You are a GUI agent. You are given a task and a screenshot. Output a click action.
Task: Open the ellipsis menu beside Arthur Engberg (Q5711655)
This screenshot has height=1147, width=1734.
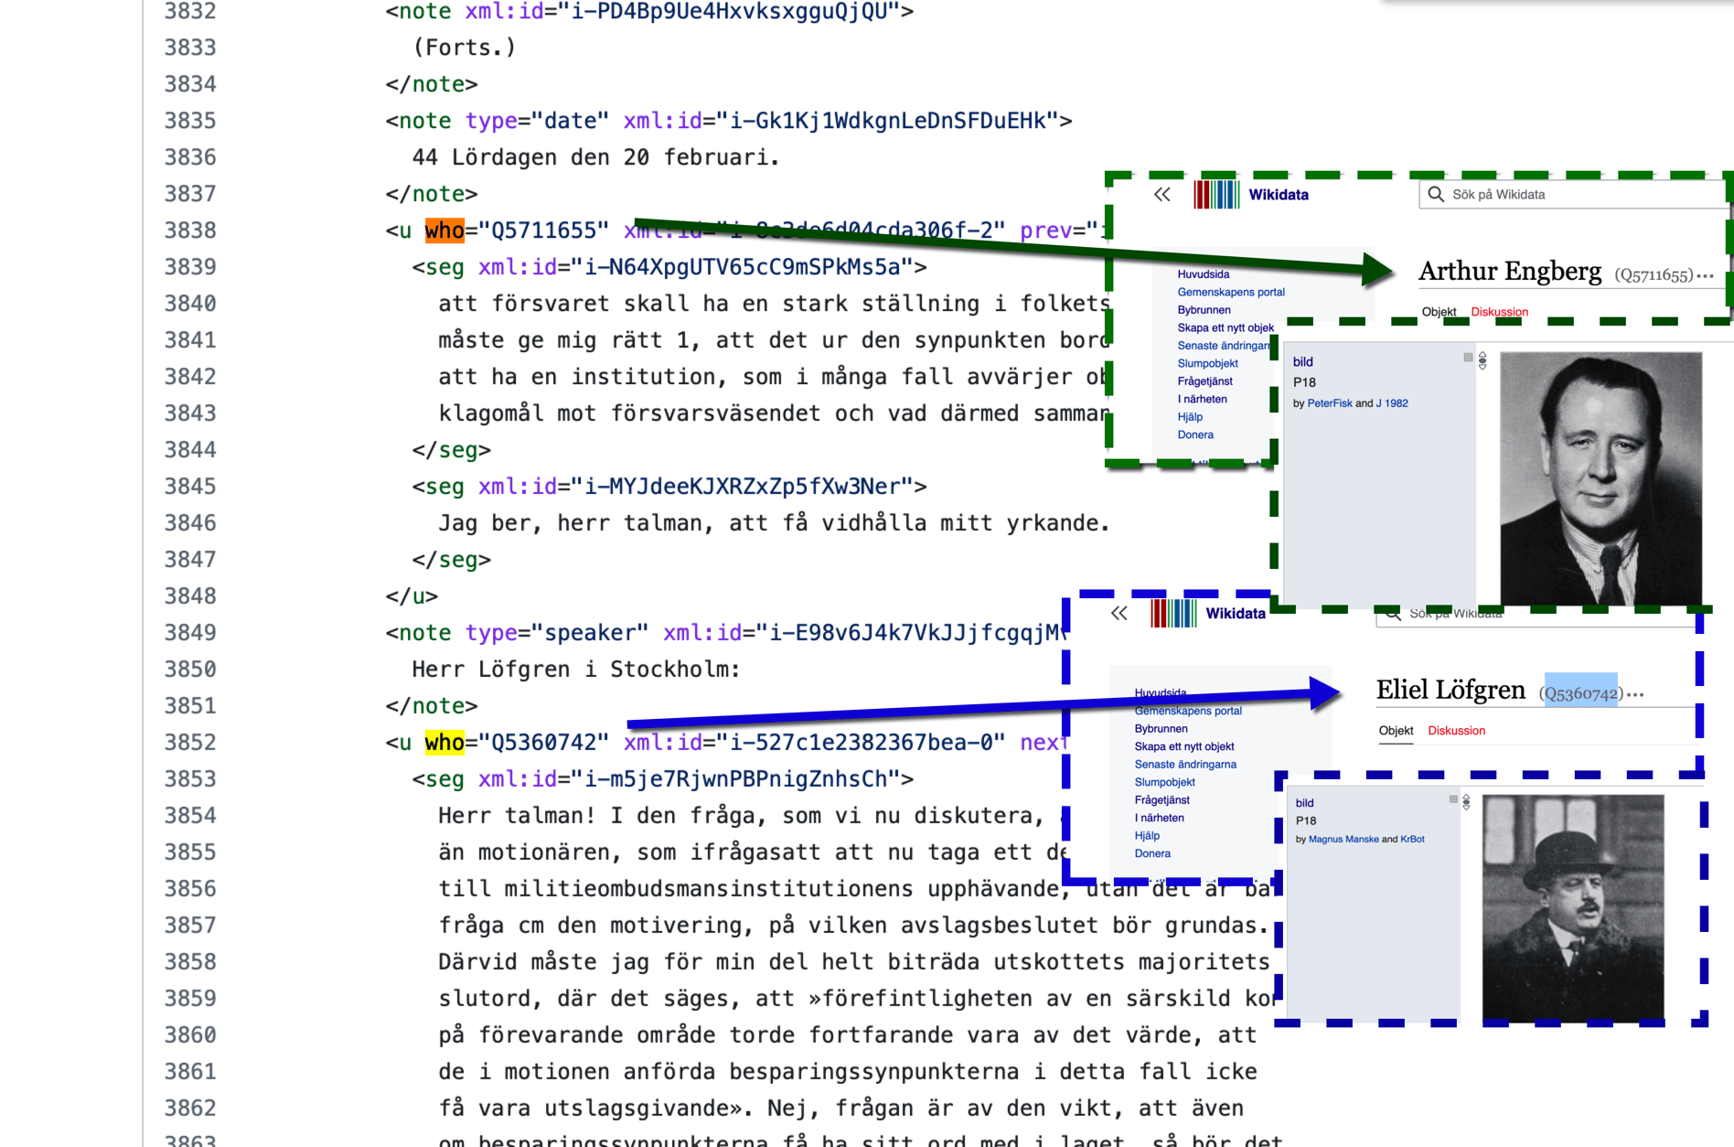click(x=1706, y=275)
